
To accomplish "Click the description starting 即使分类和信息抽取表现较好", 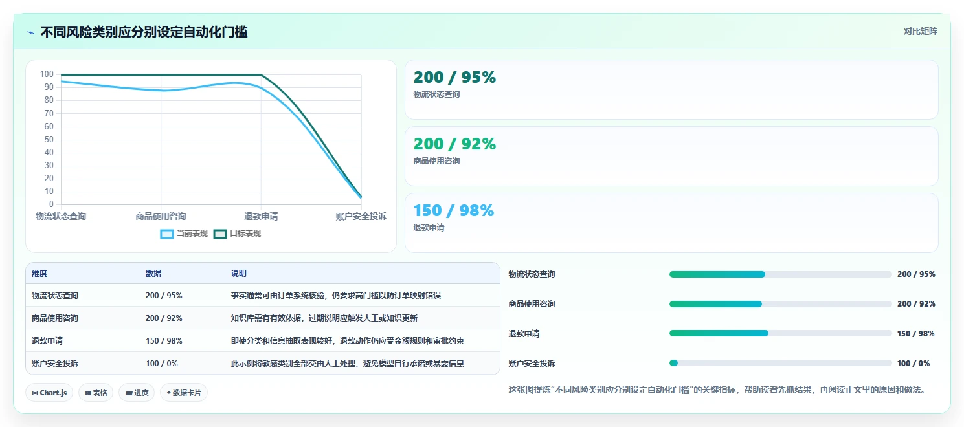I will [x=348, y=341].
